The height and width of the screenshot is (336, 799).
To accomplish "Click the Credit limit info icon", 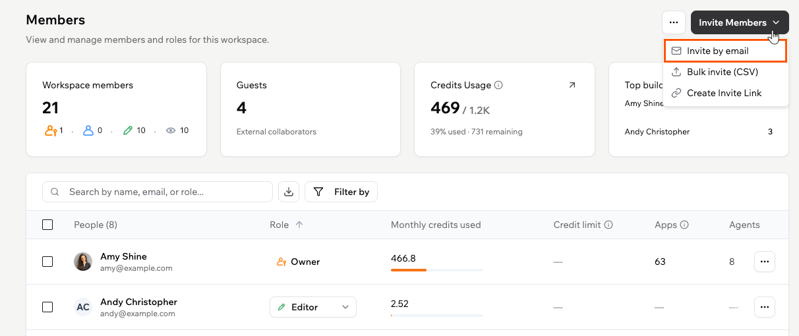I will [x=608, y=225].
